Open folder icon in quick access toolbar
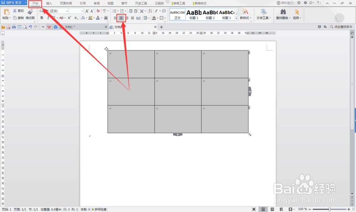The image size is (356, 212). [x=3, y=27]
